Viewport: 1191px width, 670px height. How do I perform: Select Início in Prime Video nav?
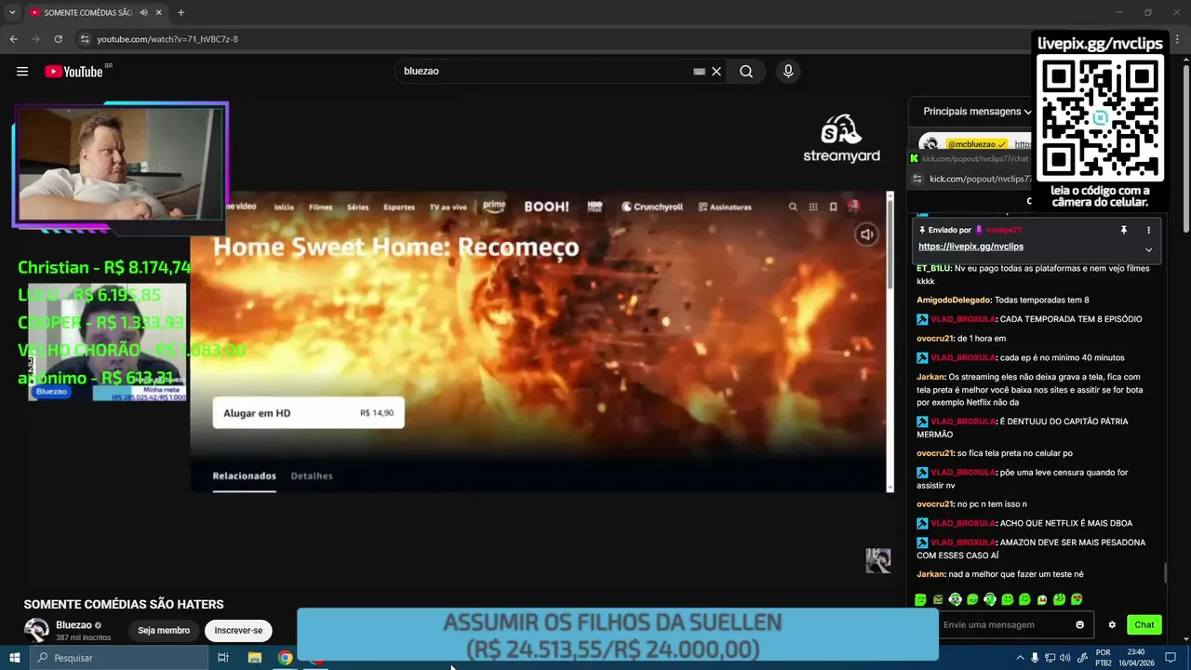(x=284, y=207)
